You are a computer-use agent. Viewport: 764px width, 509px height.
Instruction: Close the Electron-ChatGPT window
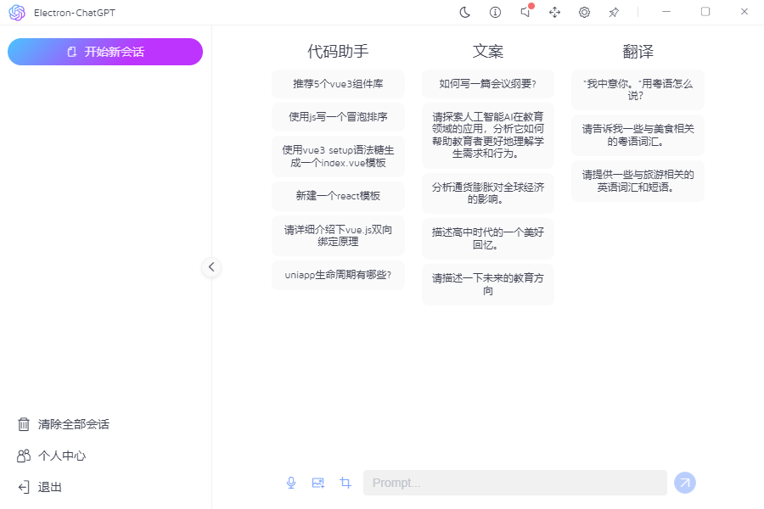744,12
